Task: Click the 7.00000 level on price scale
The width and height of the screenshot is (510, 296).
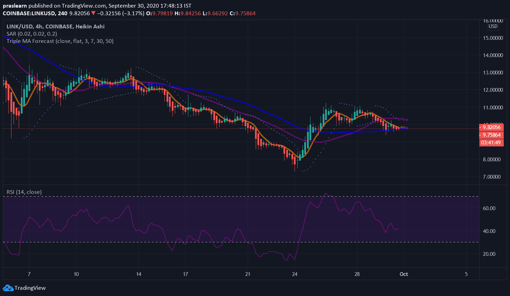Action: (x=493, y=177)
